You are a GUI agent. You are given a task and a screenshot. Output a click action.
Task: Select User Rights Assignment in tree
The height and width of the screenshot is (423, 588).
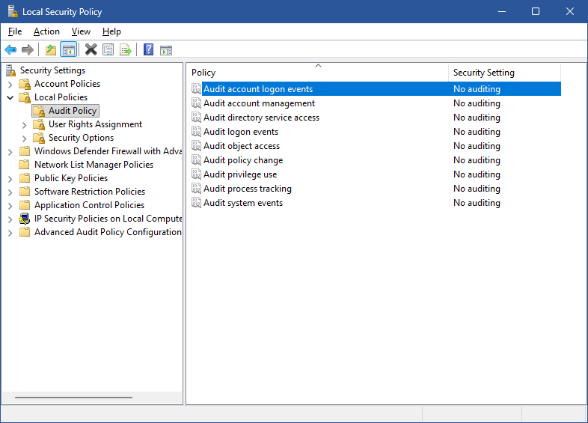pos(95,124)
